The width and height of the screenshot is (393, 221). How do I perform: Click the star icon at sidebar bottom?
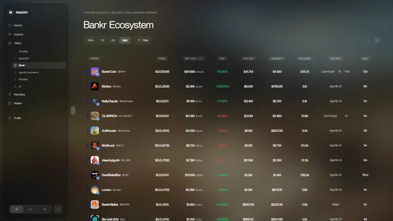(x=45, y=209)
